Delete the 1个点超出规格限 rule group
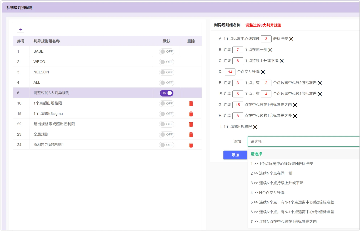Image resolution: width=360 pixels, height=231 pixels. tap(191, 104)
